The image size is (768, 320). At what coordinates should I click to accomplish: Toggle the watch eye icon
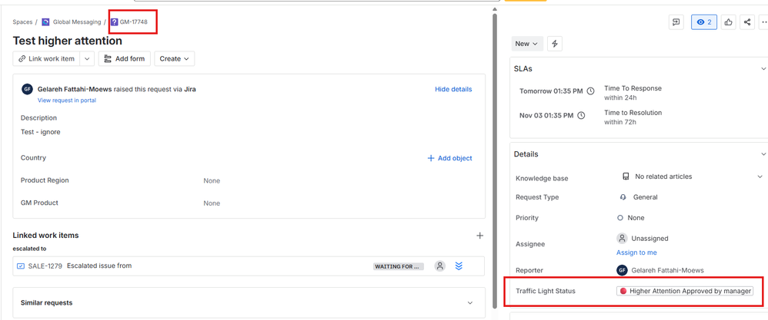tap(703, 22)
